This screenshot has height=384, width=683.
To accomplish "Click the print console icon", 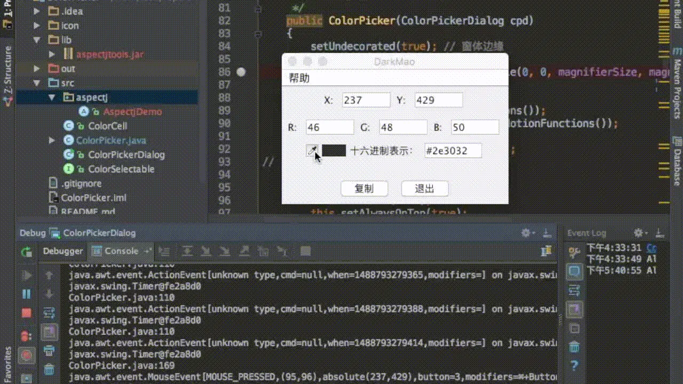I will pyautogui.click(x=49, y=350).
